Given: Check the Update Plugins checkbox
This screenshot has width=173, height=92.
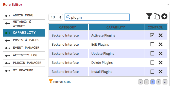Looking at the screenshot, I should [x=152, y=53].
